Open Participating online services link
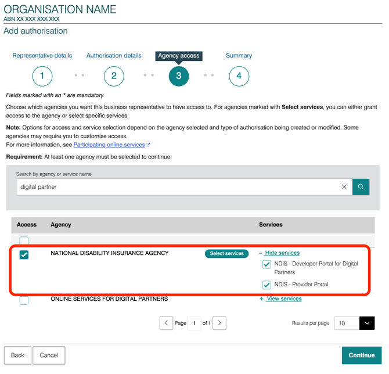 click(x=109, y=145)
